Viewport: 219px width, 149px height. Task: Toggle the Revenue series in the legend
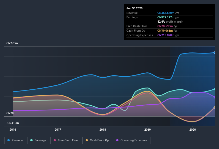(15, 140)
